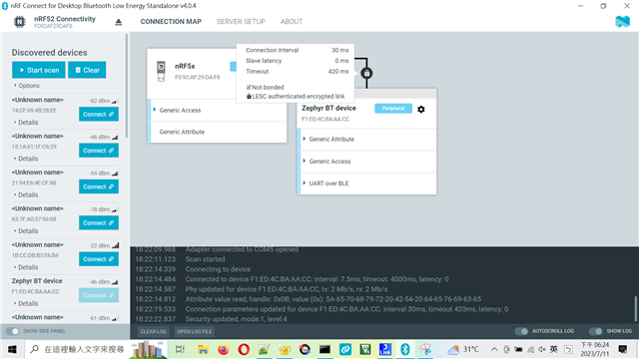639x359 pixels.
Task: Show hidden system tray icons
Action: [494, 349]
